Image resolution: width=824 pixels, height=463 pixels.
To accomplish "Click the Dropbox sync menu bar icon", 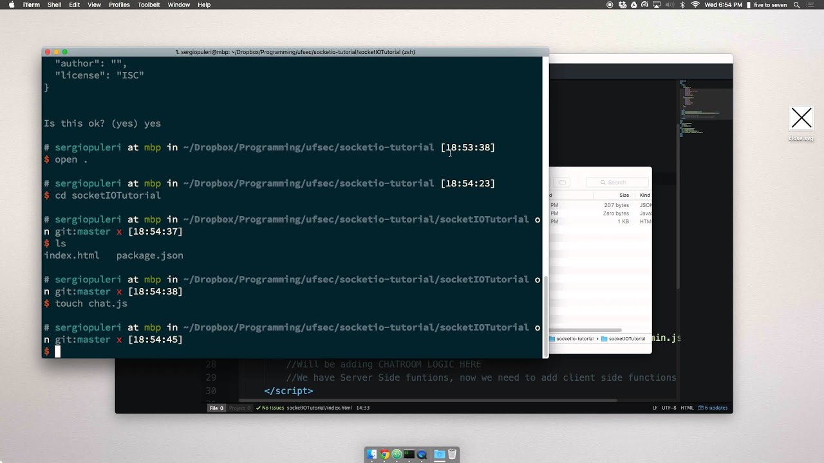I will [622, 5].
